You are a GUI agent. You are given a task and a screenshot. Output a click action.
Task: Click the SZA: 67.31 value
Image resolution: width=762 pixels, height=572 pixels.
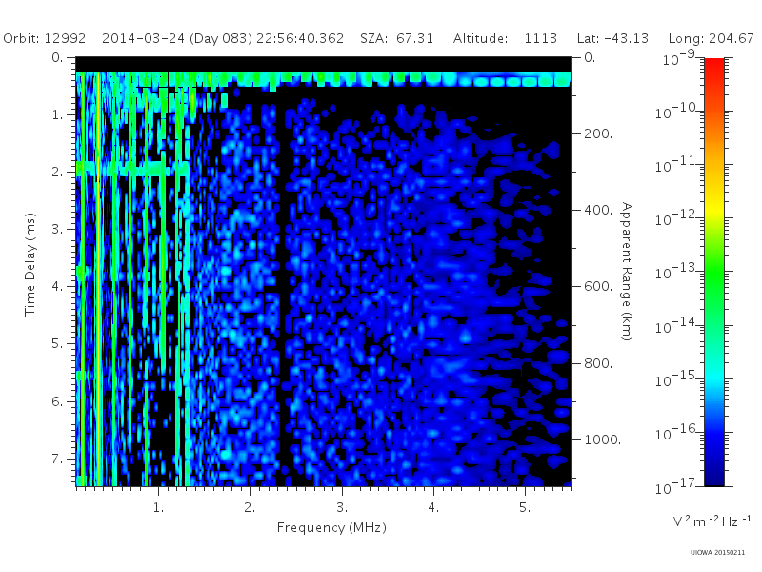pos(396,38)
